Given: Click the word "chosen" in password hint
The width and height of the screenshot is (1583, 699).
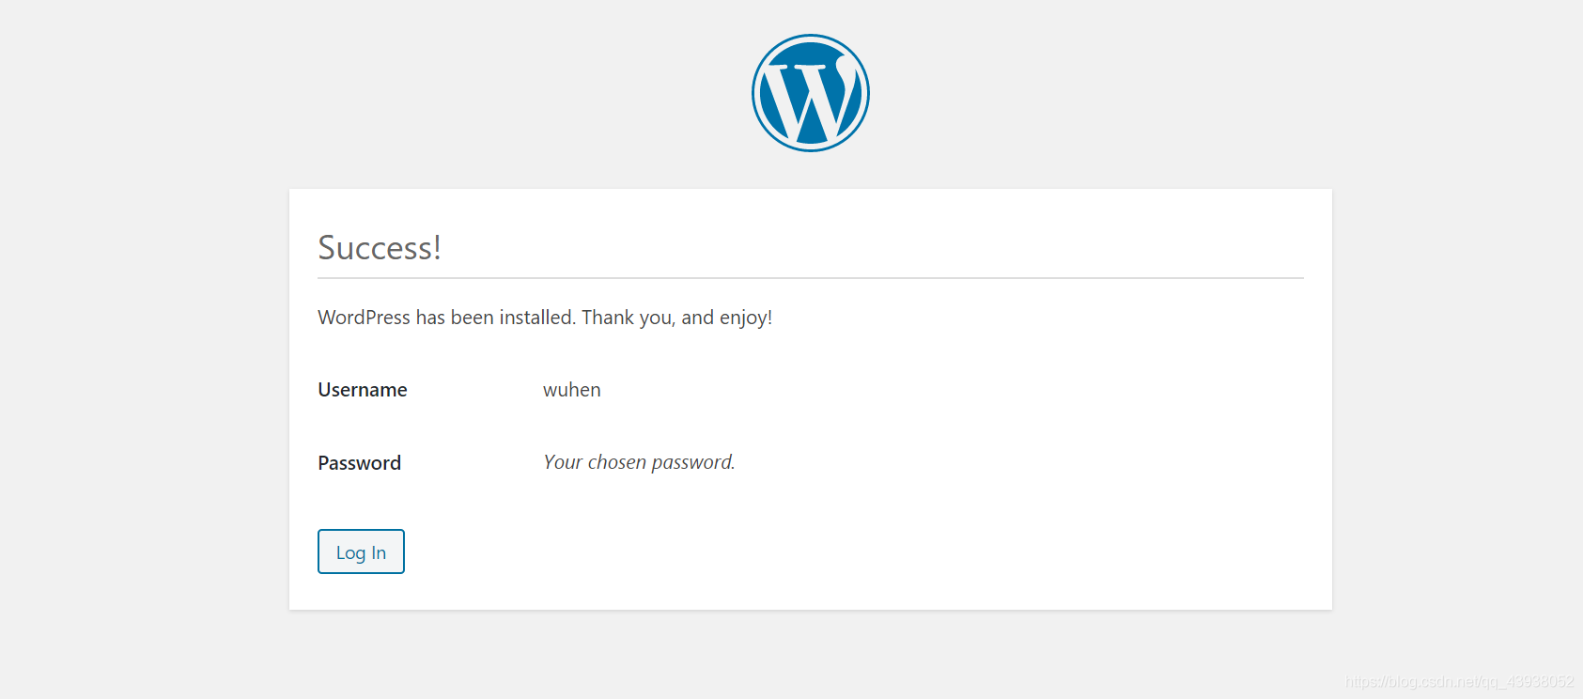Looking at the screenshot, I should coord(617,462).
